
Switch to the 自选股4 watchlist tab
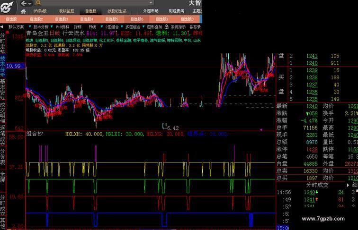pyautogui.click(x=87, y=19)
